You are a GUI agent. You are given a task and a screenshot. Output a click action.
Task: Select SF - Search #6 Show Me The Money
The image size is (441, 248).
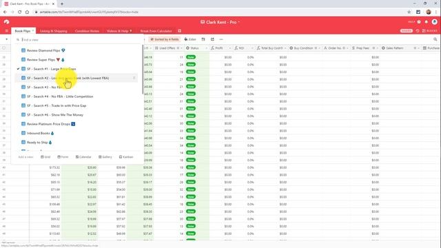tap(76, 115)
